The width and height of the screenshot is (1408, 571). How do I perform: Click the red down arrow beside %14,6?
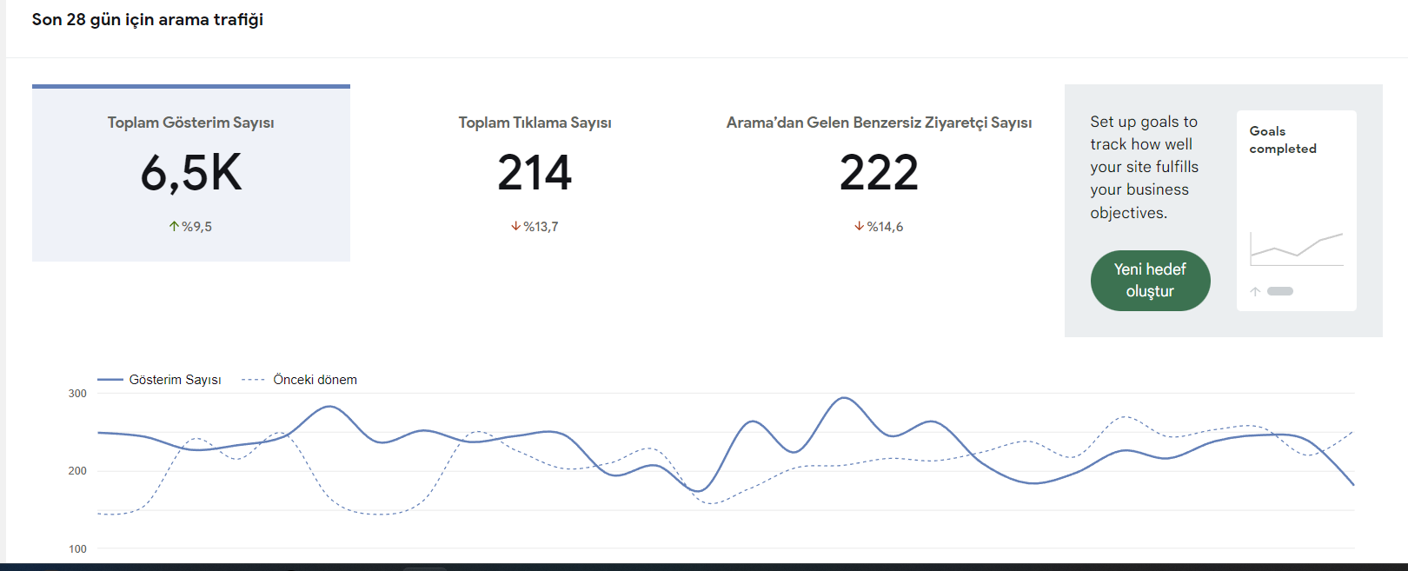click(x=859, y=226)
